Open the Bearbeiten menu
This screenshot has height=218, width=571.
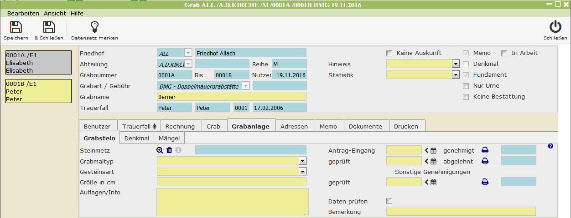23,14
